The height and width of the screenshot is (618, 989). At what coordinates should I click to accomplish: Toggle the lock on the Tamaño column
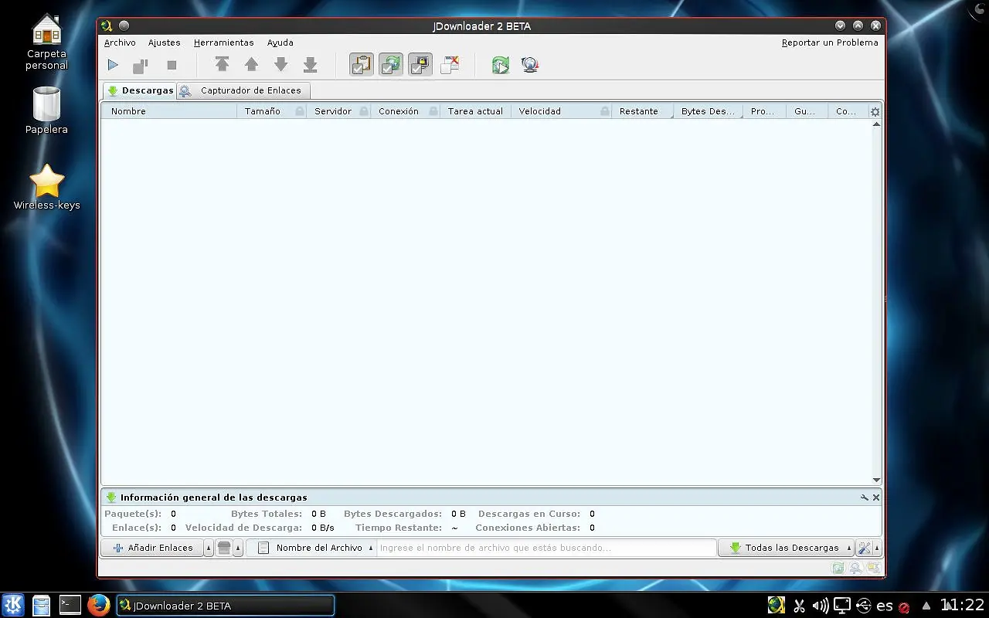click(x=300, y=111)
